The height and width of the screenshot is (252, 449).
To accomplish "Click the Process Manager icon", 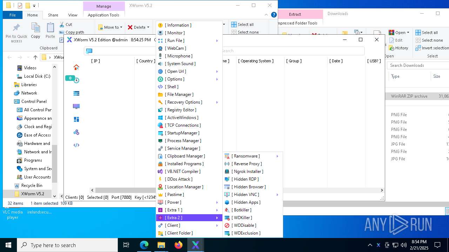I will [160, 141].
